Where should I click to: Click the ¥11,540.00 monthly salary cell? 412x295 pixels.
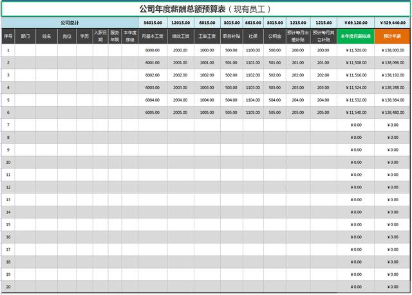pyautogui.click(x=355, y=112)
